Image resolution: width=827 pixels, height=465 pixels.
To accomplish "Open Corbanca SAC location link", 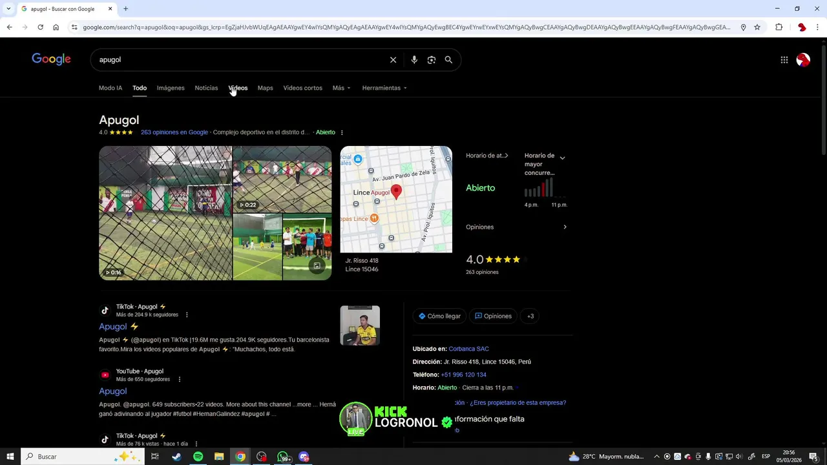I will [x=468, y=349].
